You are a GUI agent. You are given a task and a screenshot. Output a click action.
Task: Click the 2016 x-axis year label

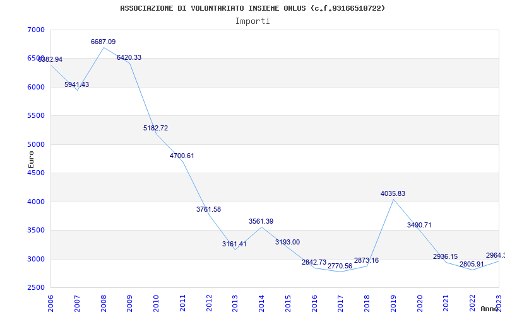[314, 303]
